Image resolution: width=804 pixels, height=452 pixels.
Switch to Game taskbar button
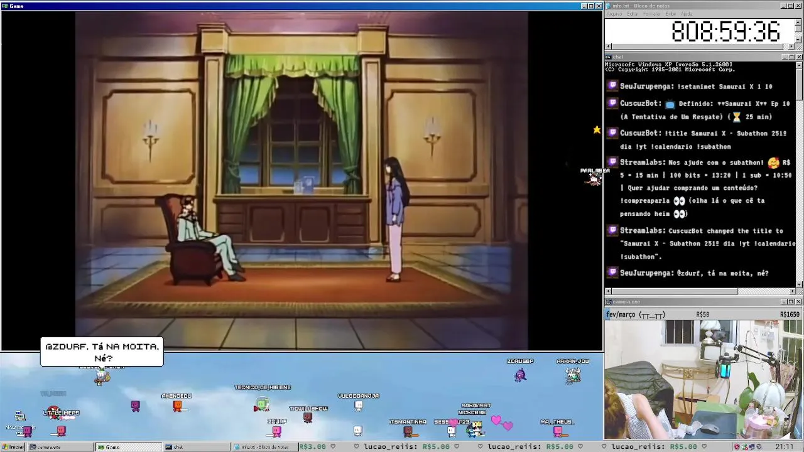coord(129,447)
